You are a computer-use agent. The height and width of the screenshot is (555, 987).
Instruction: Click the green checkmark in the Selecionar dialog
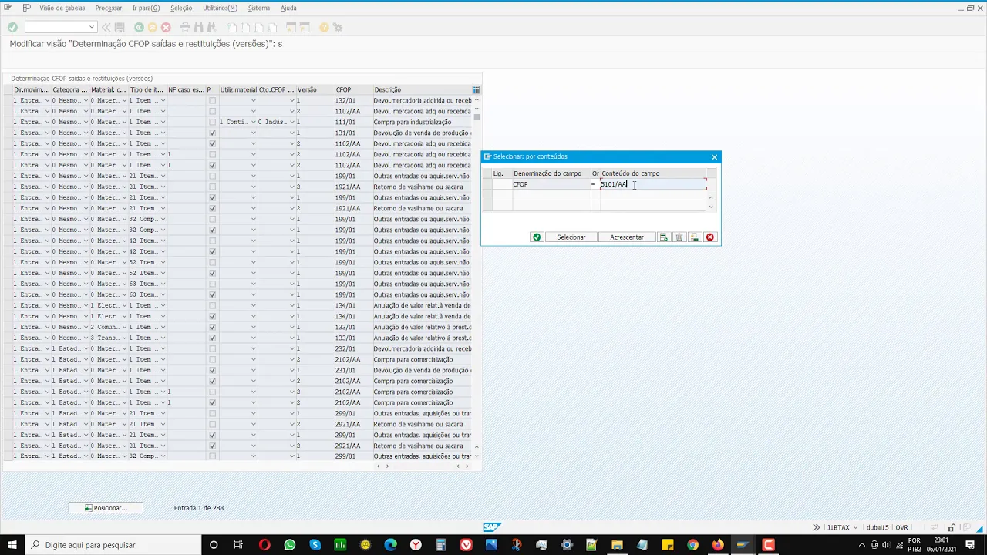pos(537,237)
